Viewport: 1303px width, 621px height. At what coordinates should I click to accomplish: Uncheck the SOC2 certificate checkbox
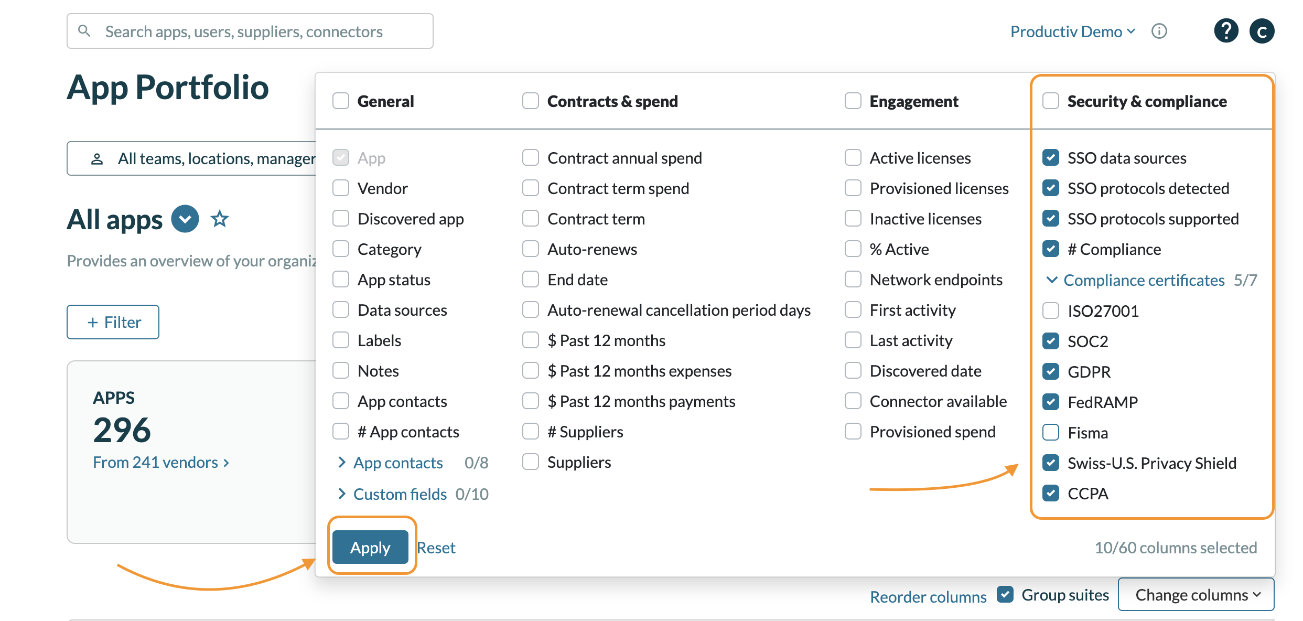[1051, 341]
